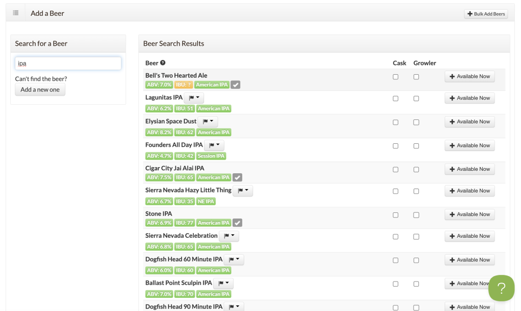Expand flag dropdown next to Elysian Space Dust
Viewport: 521px width, 311px height.
tap(208, 122)
